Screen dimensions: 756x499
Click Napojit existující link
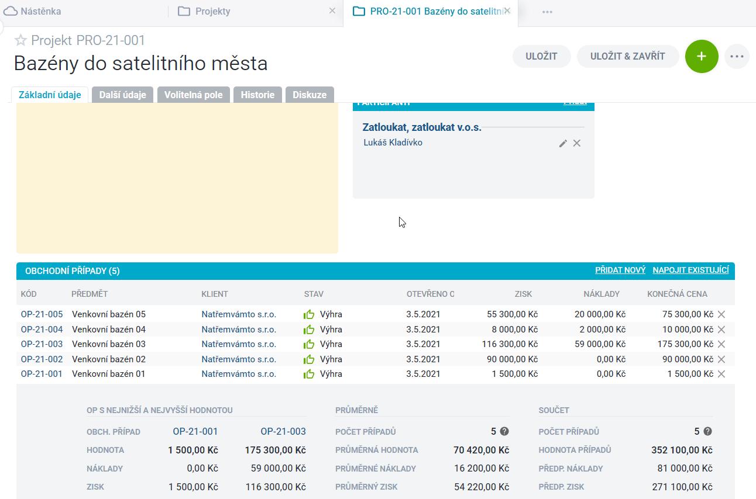coord(691,270)
